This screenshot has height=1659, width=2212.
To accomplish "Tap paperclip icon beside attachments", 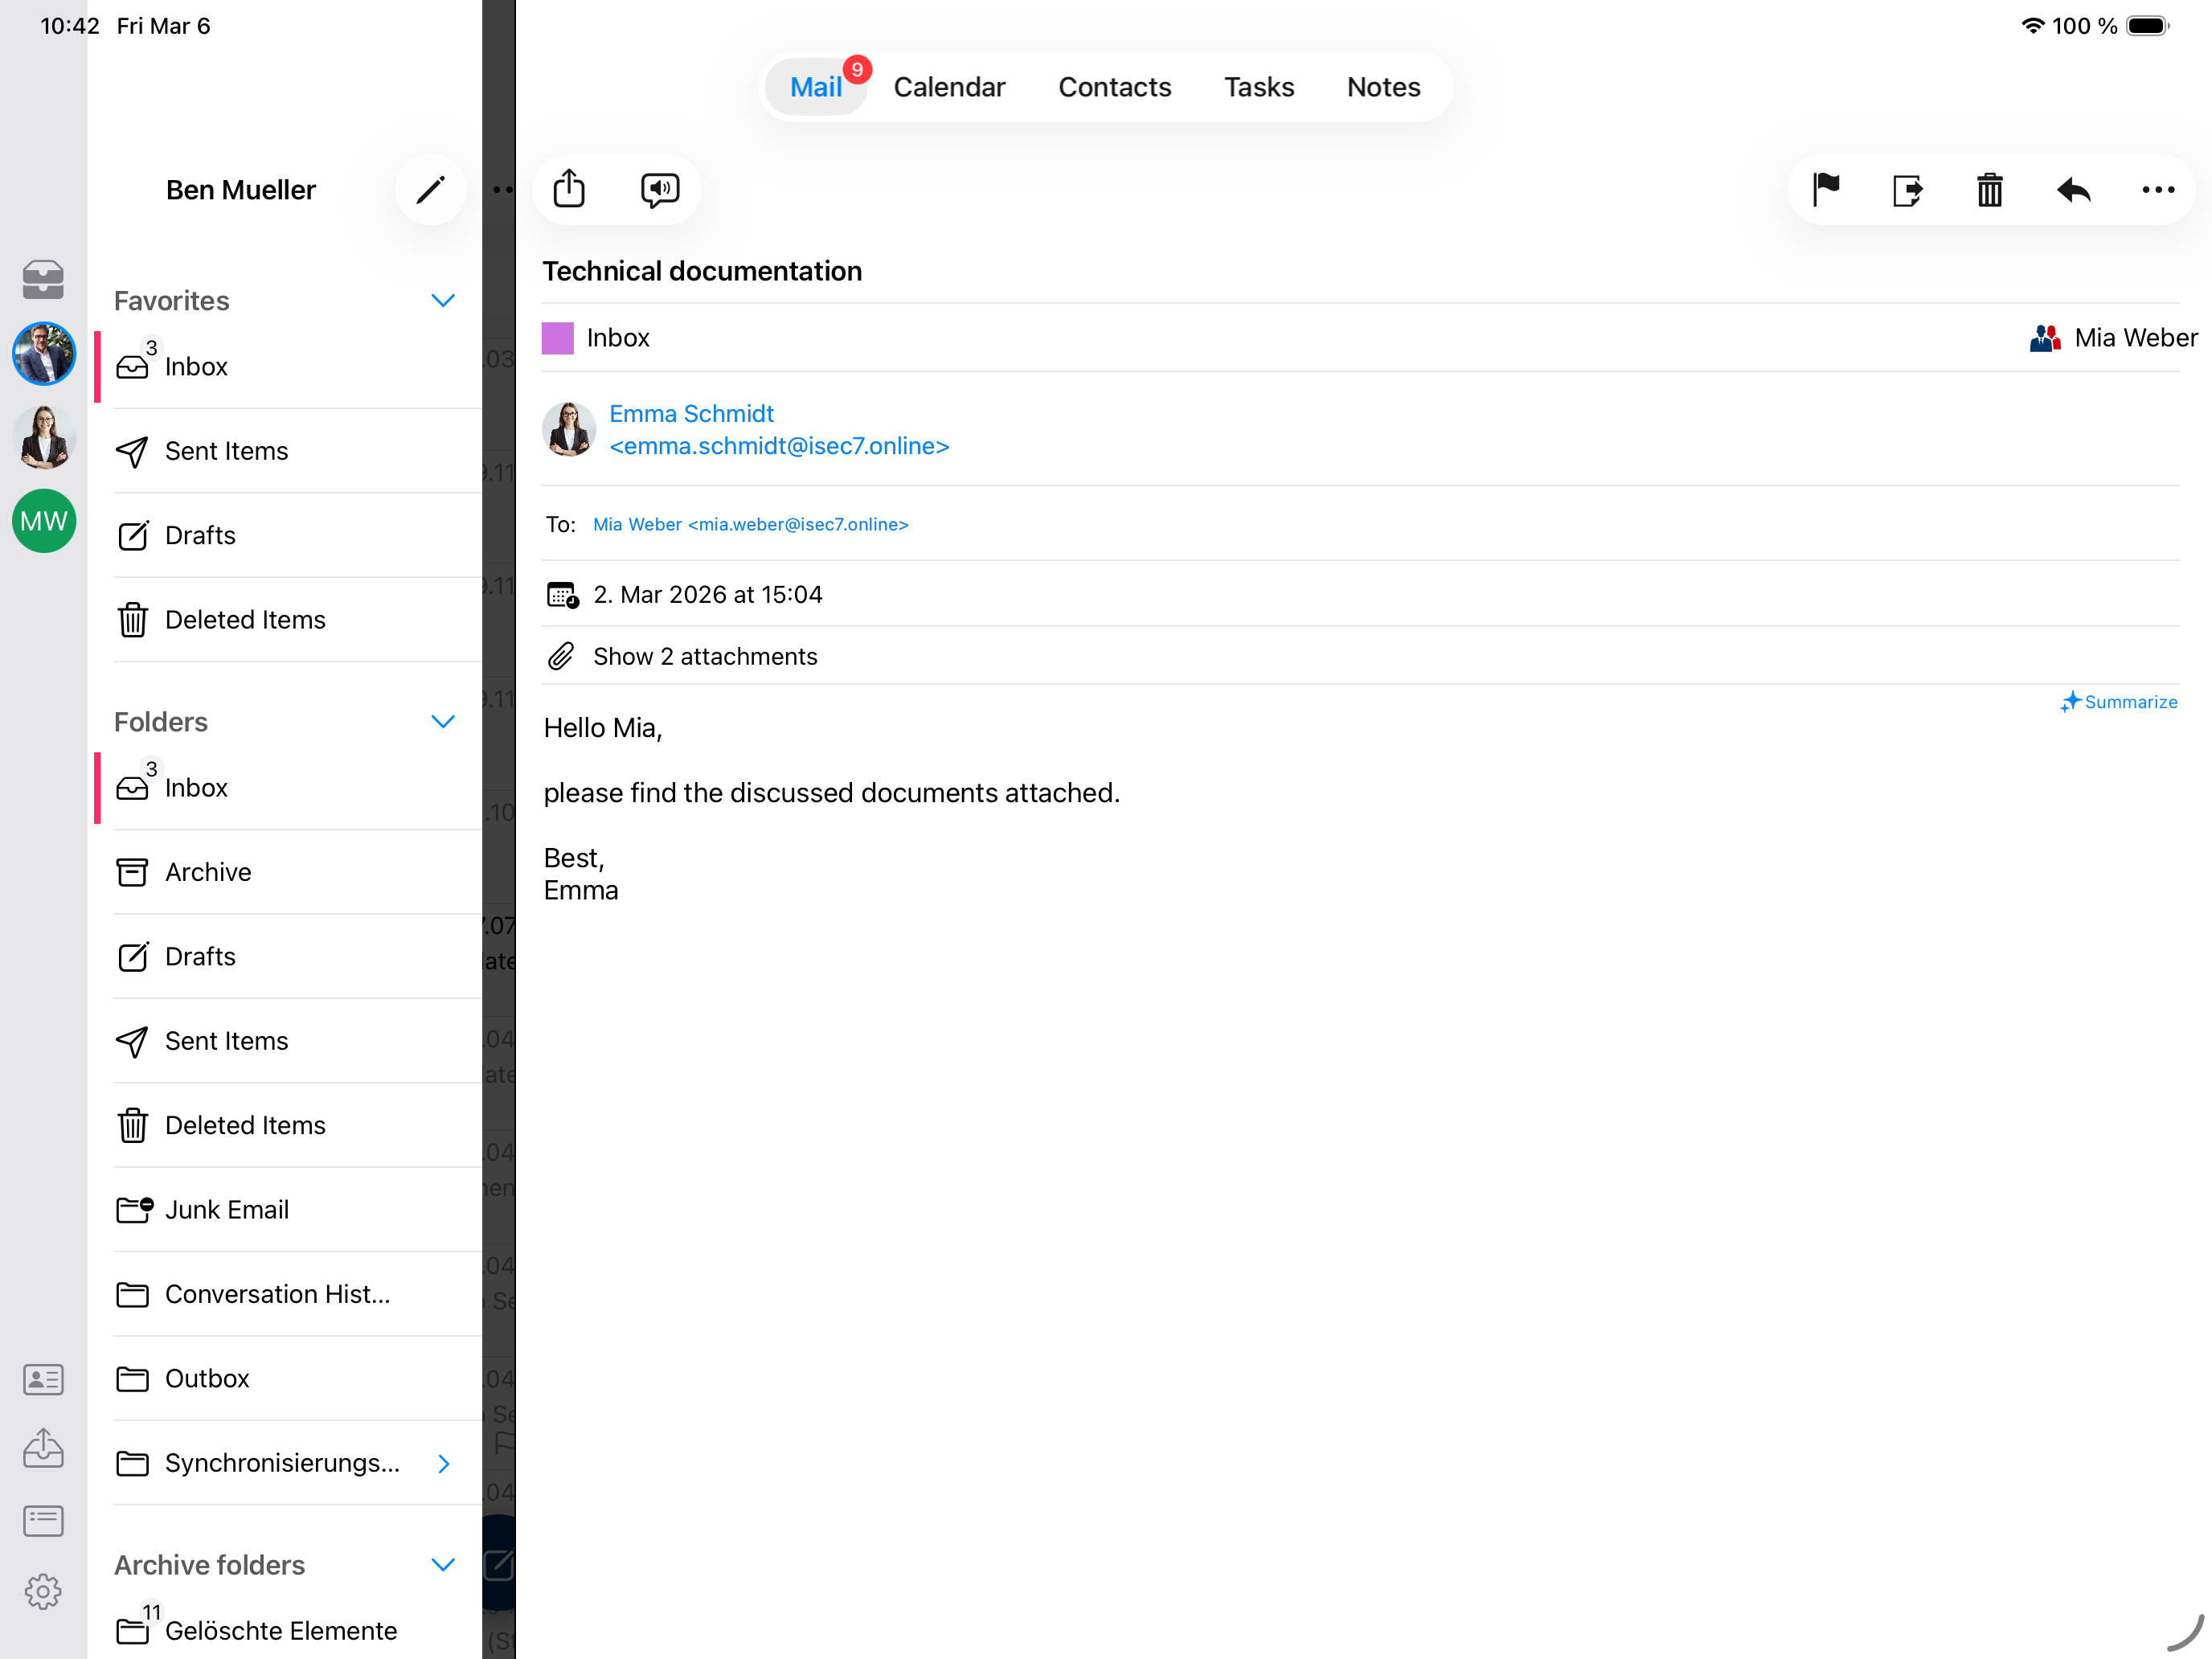I will 561,656.
